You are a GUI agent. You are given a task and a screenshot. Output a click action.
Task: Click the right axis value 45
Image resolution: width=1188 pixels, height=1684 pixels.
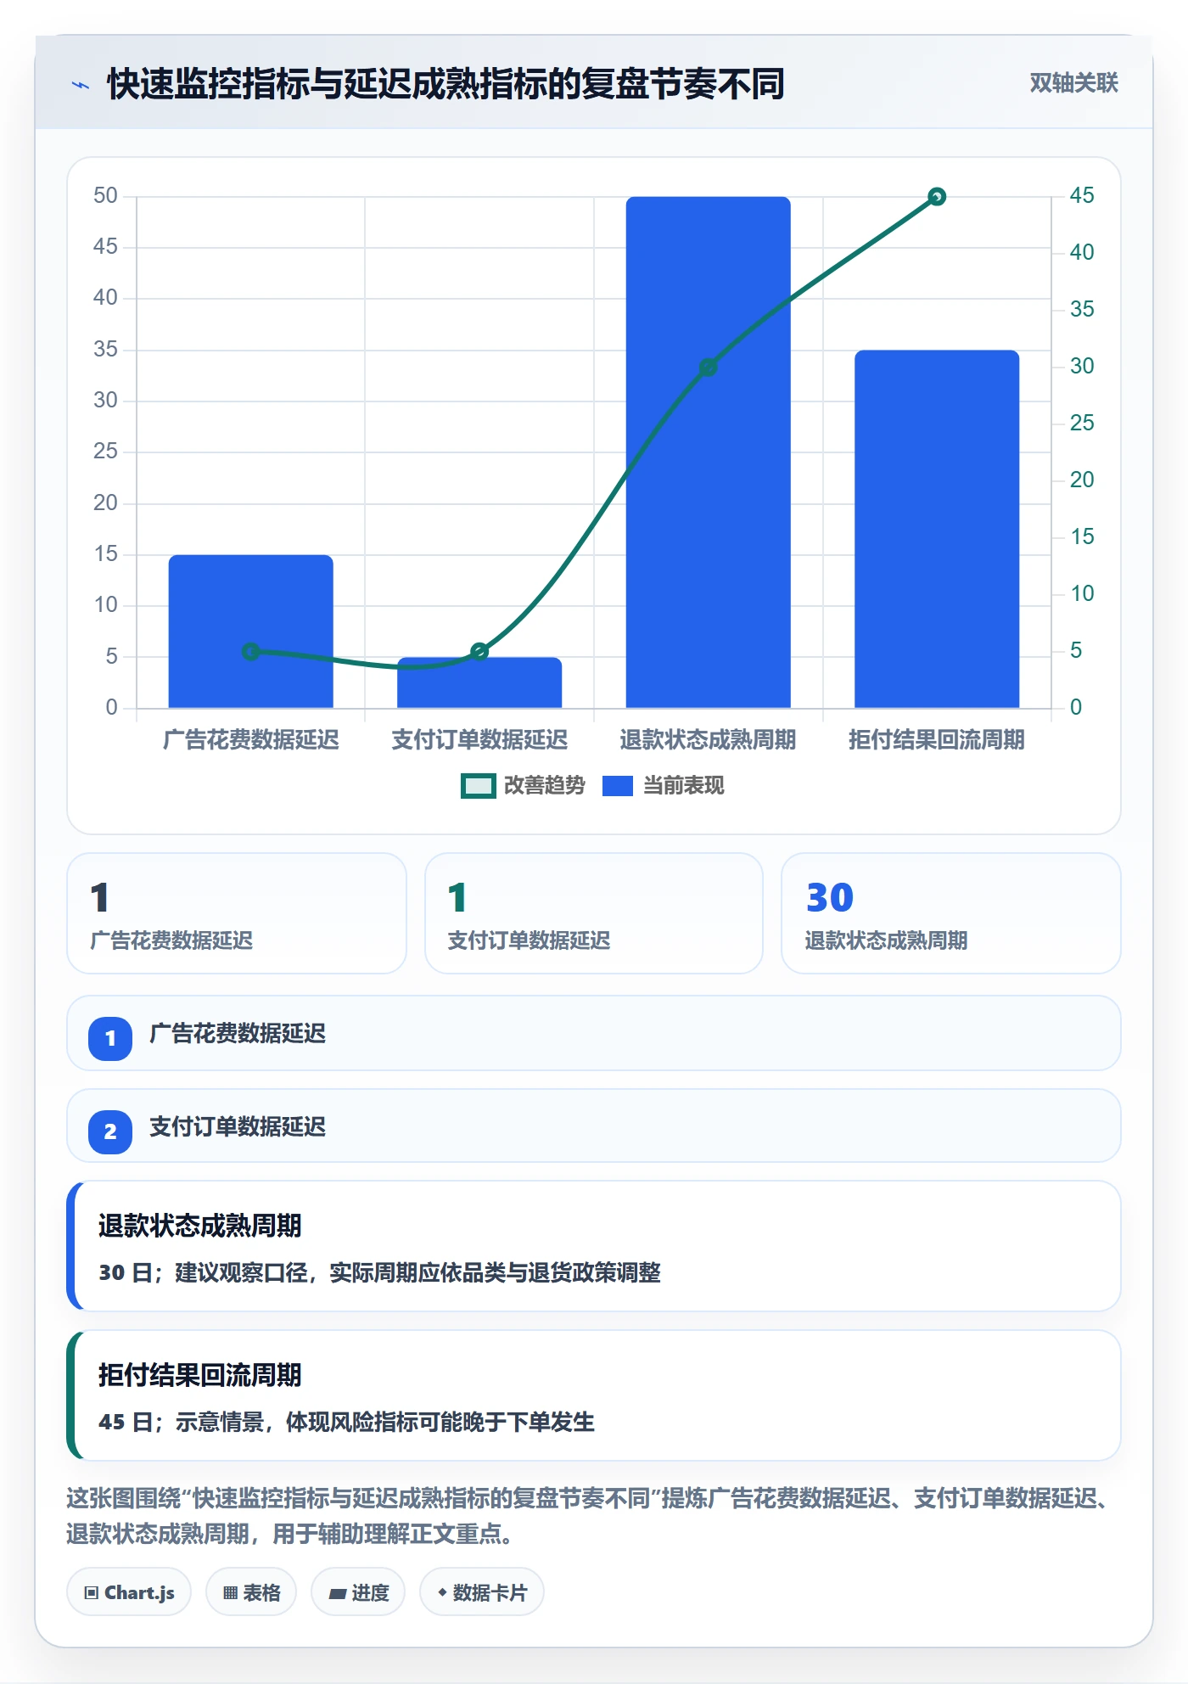pyautogui.click(x=1082, y=196)
